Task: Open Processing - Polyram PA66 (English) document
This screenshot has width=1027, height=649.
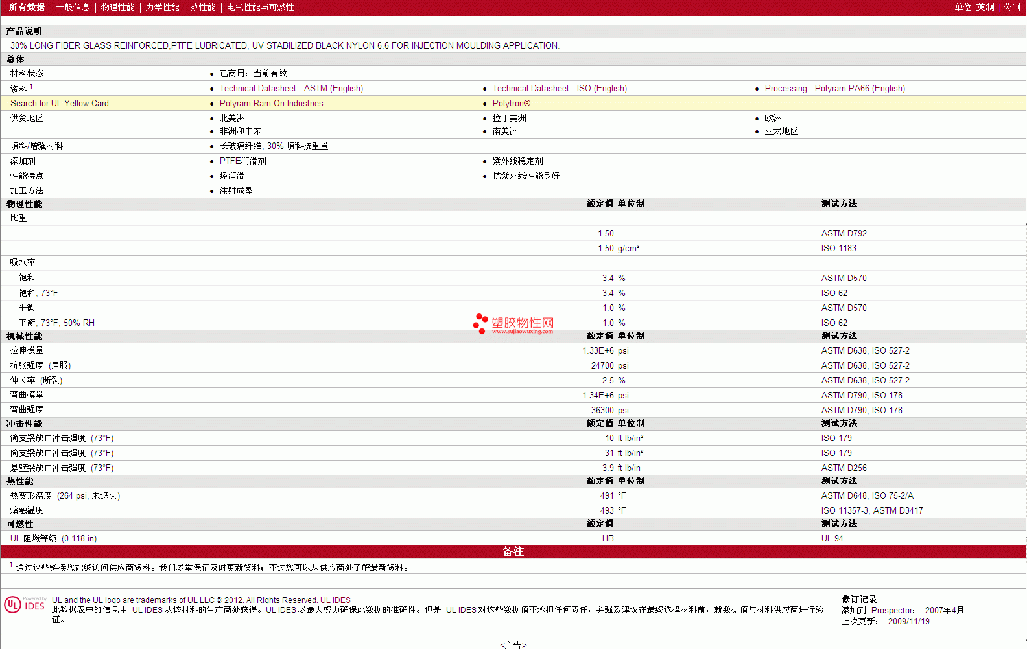Action: click(835, 89)
